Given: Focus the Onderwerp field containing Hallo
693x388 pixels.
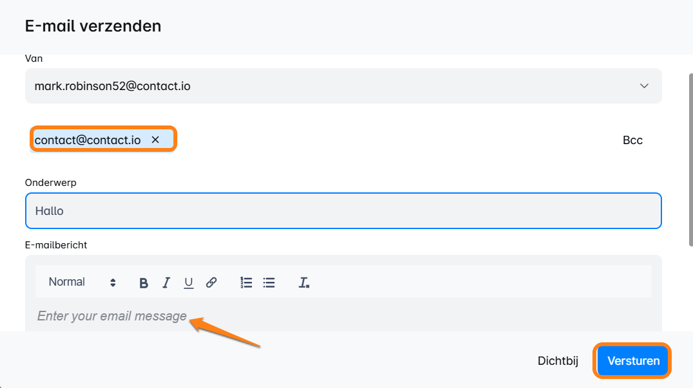Looking at the screenshot, I should [x=343, y=211].
